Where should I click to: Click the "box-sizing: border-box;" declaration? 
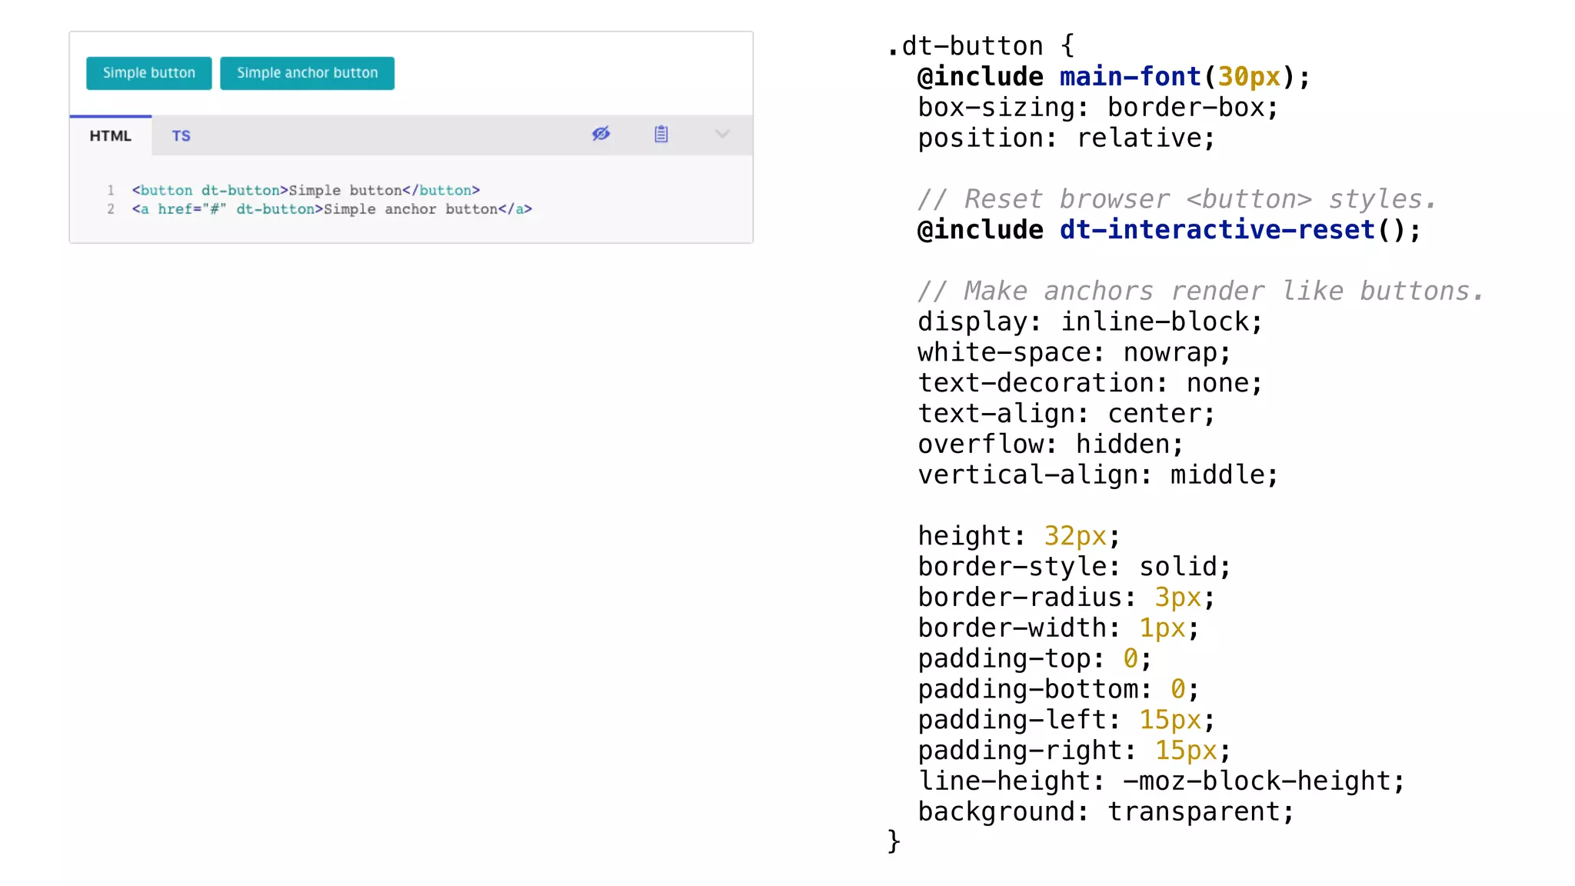point(1097,108)
